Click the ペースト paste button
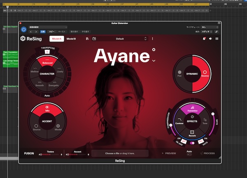Viewport: 247px width, 178px height. click(x=62, y=32)
